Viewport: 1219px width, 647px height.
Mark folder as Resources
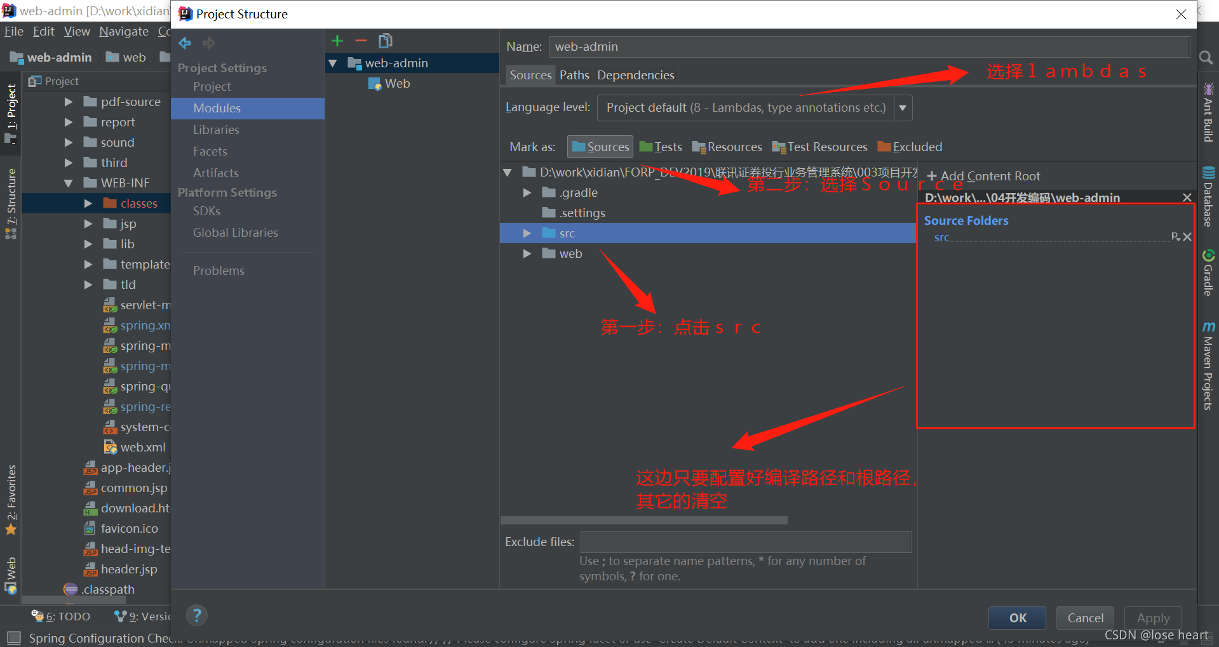coord(727,147)
